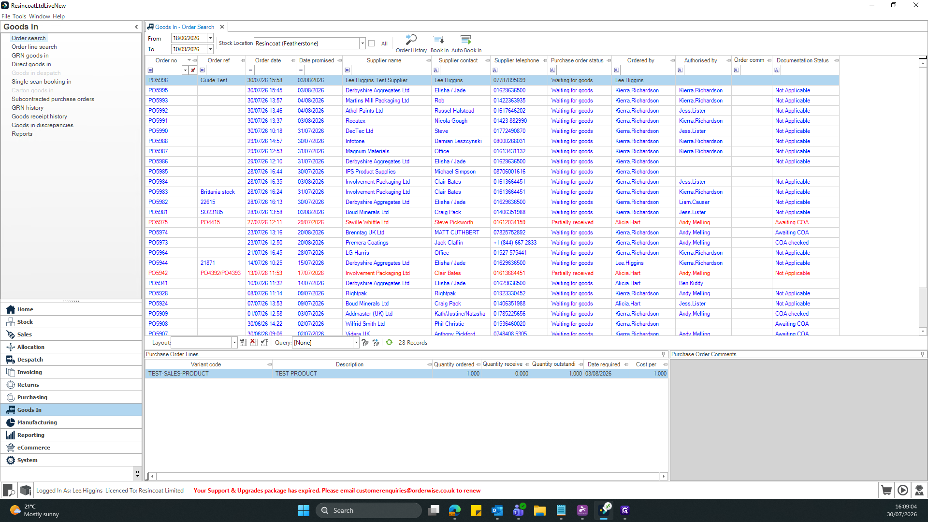This screenshot has height=522, width=928.
Task: Toggle Supplier name filter condition selector
Action: point(347,70)
